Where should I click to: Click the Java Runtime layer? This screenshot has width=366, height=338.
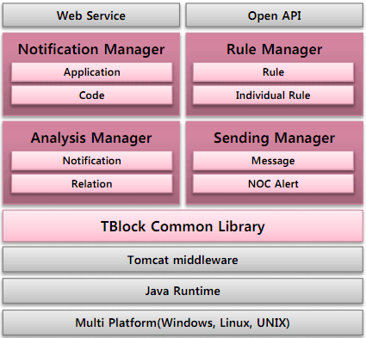pos(183,291)
